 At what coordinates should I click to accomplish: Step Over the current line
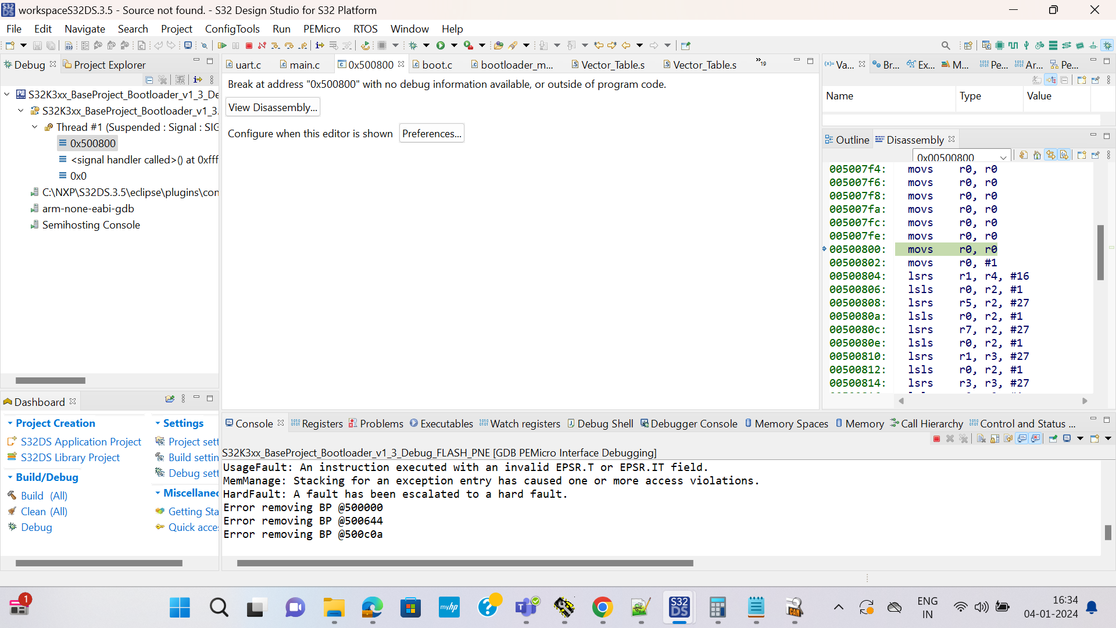point(289,45)
